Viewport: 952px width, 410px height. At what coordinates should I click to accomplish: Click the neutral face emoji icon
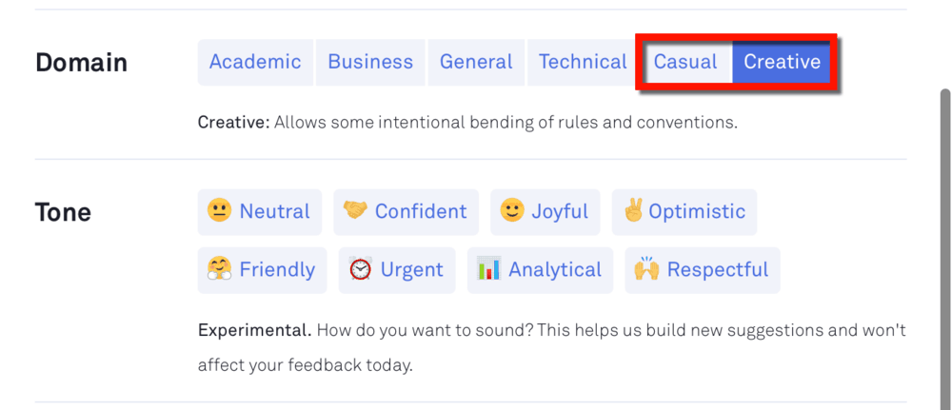[x=219, y=211]
